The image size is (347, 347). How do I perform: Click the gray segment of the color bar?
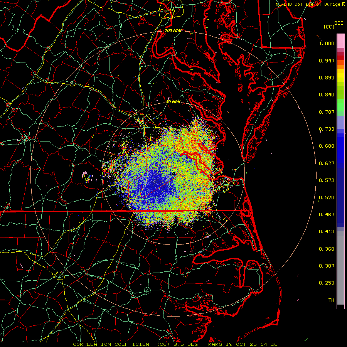click(340, 268)
